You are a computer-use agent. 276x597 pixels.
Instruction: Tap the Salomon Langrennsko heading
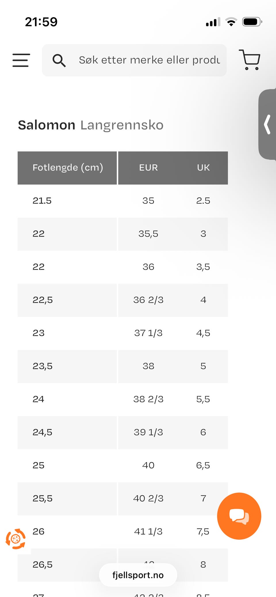tap(91, 125)
